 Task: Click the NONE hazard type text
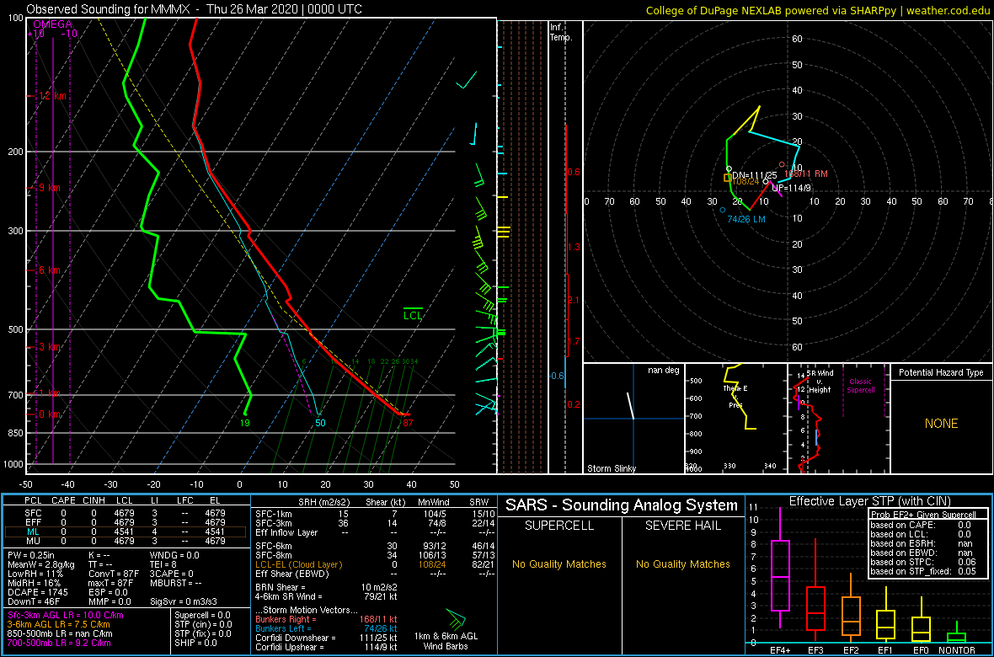941,424
